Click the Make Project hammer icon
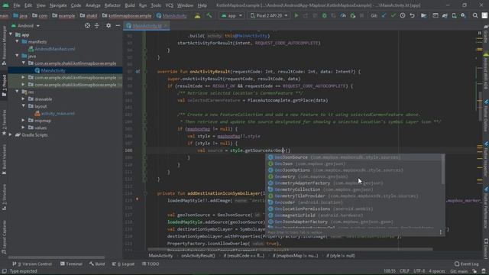The height and width of the screenshot is (275, 489). coord(209,15)
